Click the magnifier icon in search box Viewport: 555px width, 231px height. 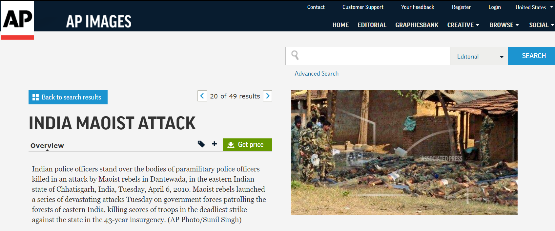click(295, 55)
